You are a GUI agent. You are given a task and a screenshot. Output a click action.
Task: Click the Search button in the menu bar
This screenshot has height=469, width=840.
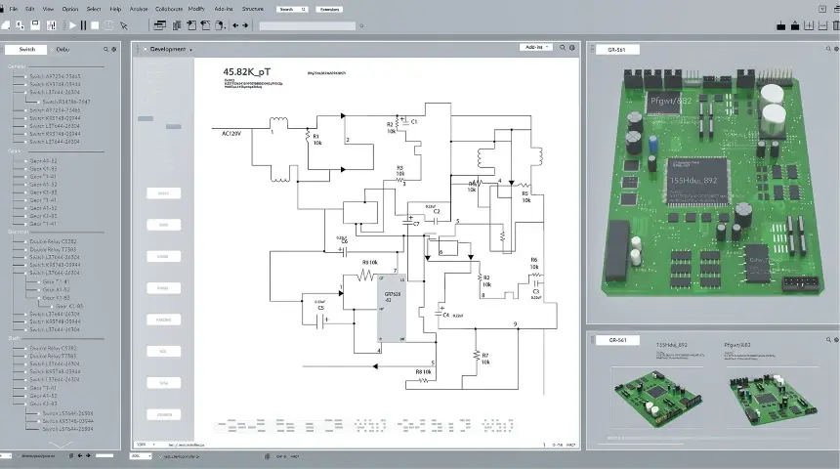click(x=290, y=8)
